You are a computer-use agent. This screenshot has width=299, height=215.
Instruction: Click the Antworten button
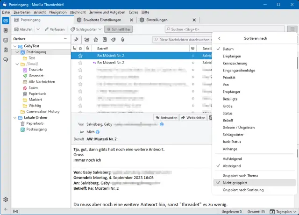(x=166, y=118)
